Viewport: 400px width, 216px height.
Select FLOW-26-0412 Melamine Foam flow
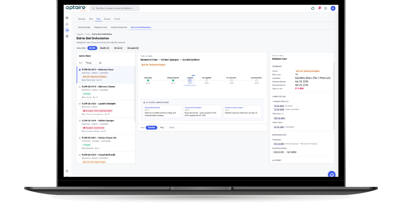106,75
